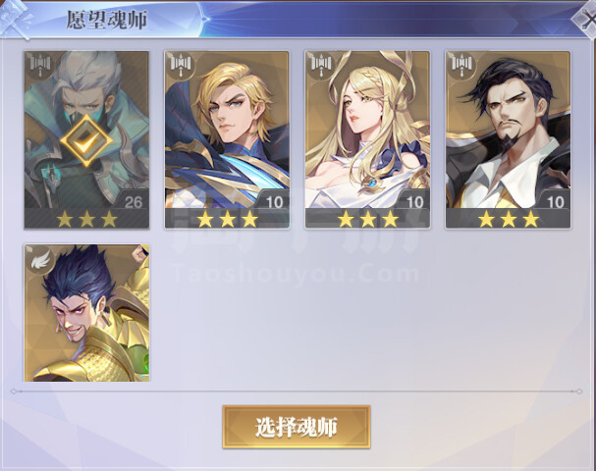Click the level 10 badge on the blonde female card
This screenshot has width=596, height=471.
click(414, 201)
